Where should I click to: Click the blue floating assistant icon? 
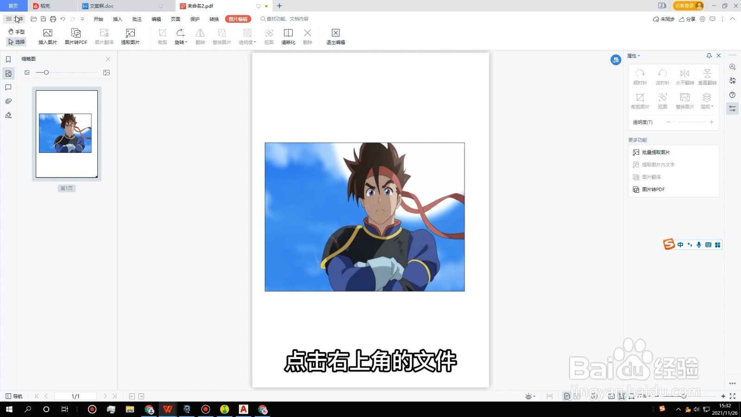(615, 60)
